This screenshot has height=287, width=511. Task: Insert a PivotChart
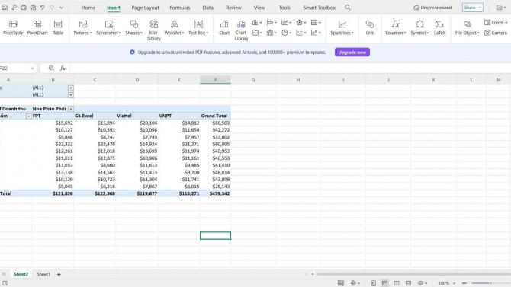(x=37, y=27)
